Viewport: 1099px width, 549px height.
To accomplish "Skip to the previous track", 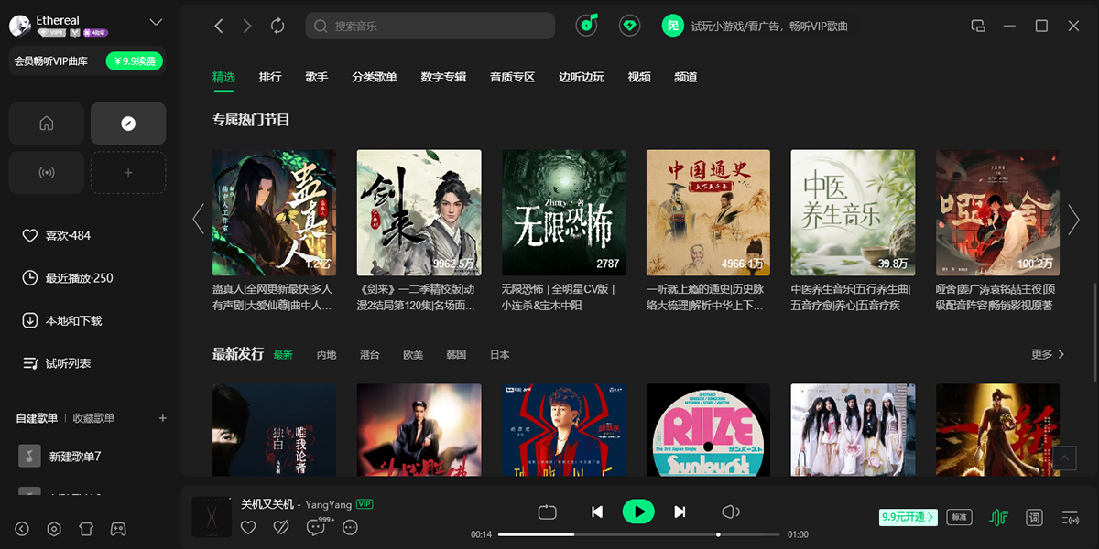I will [597, 512].
